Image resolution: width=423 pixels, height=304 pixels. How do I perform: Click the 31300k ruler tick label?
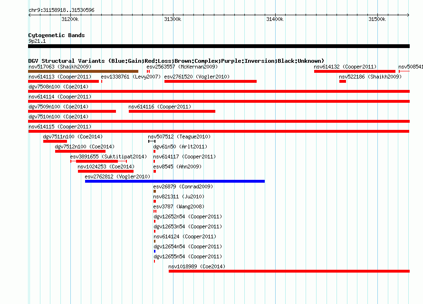click(x=173, y=19)
